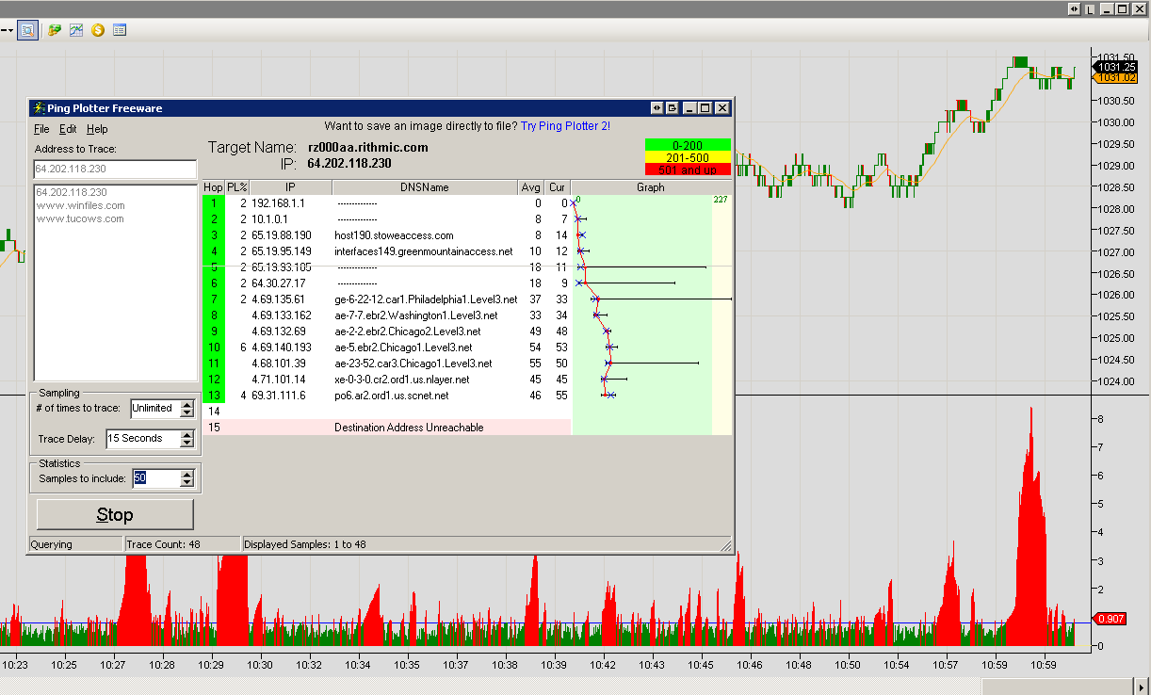Click the '# of times to trace' Unlimited field
The image size is (1151, 695).
154,409
